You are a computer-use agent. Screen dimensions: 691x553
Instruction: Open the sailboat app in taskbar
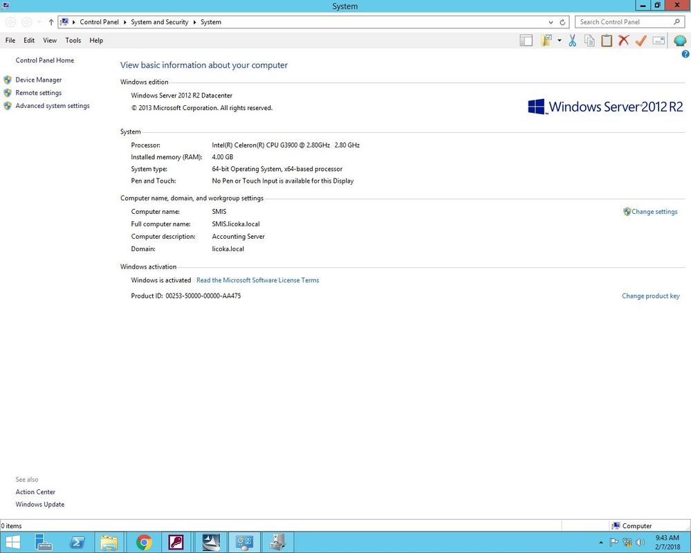(x=211, y=543)
